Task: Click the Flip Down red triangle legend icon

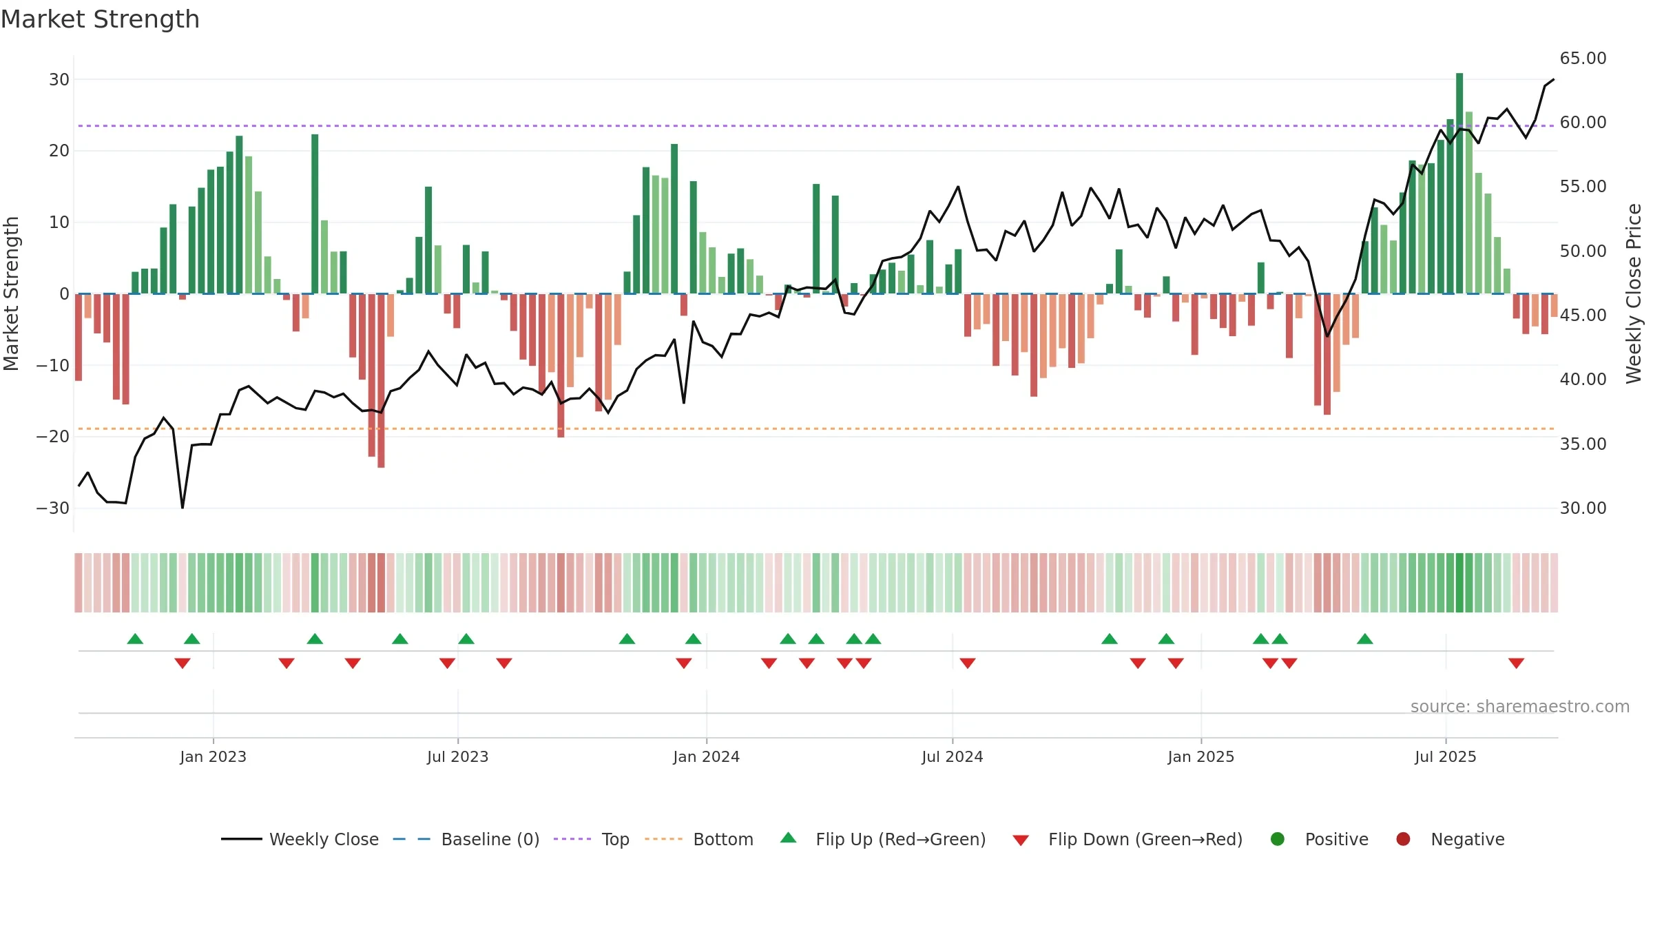Action: coord(1021,840)
